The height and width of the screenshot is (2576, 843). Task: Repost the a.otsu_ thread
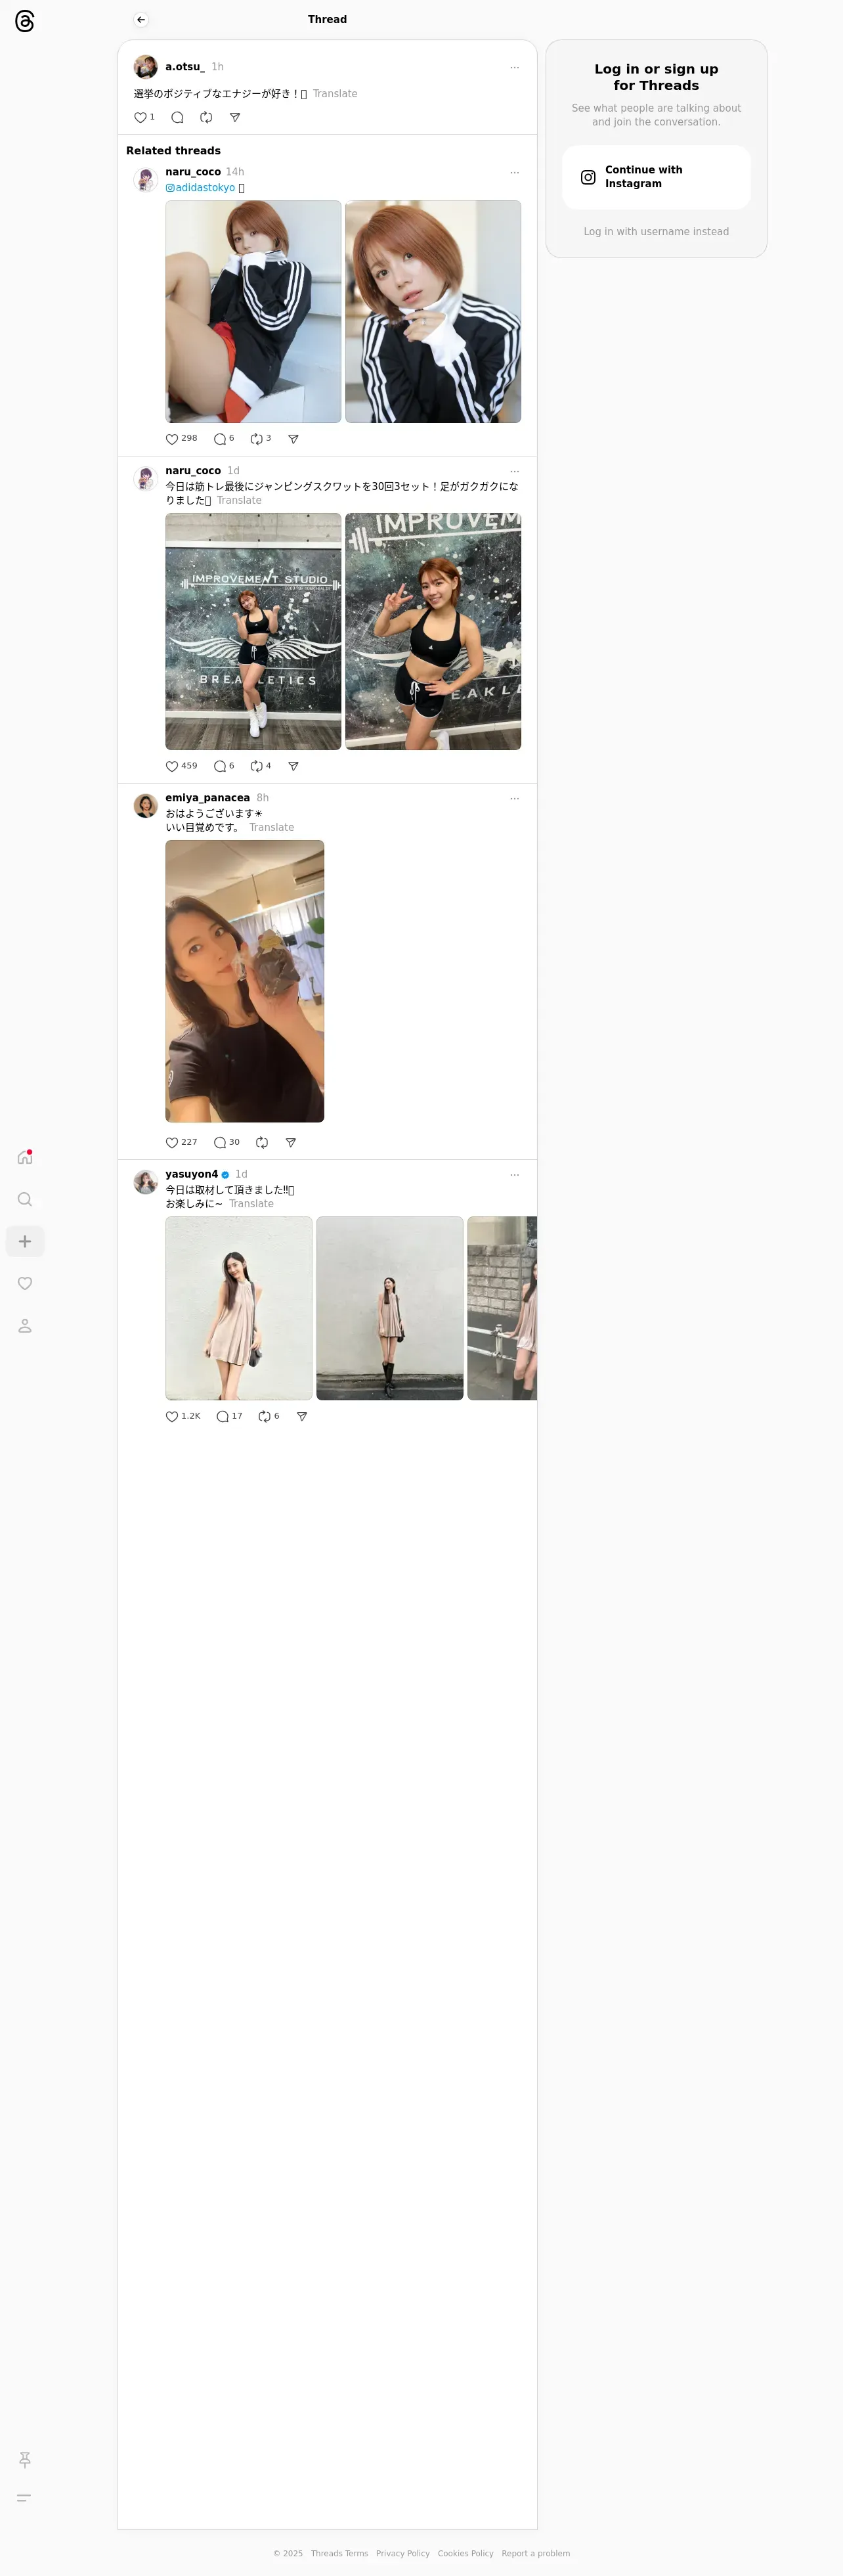[x=206, y=118]
